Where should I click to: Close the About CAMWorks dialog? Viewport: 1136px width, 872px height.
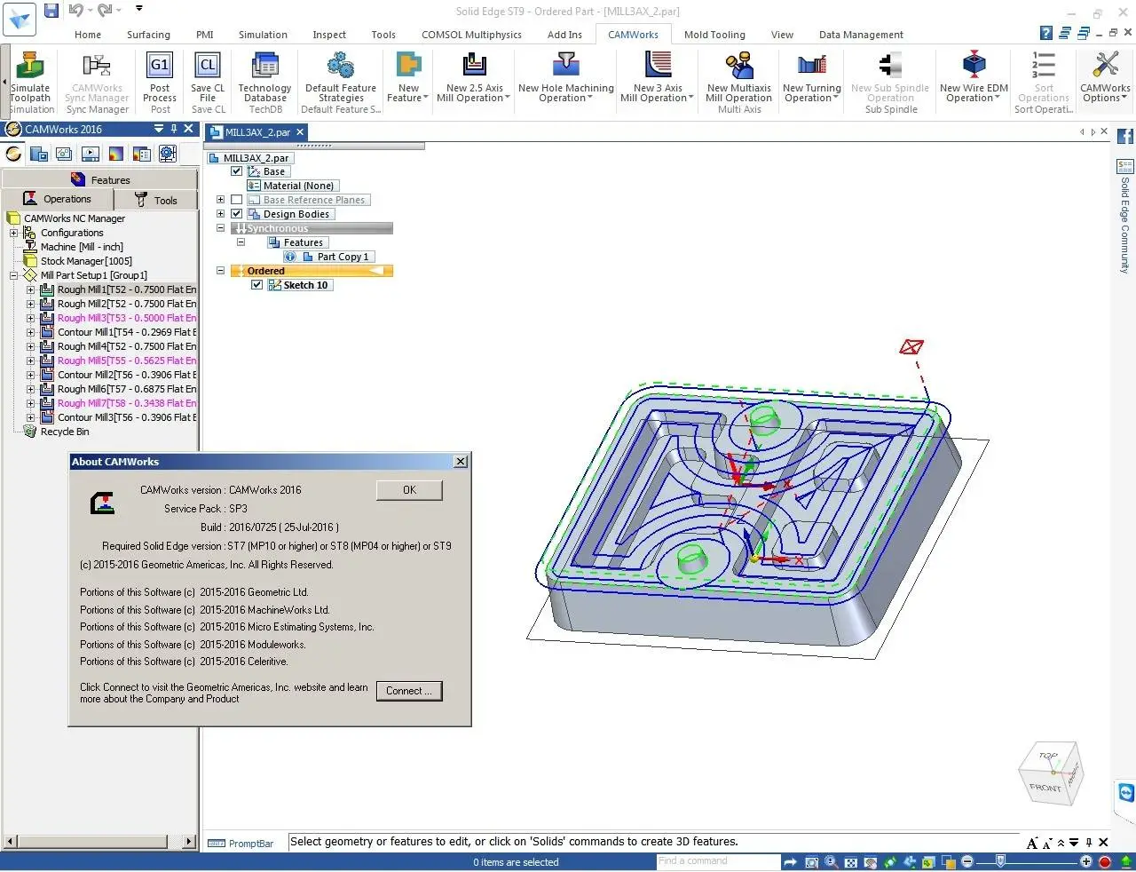coord(460,462)
